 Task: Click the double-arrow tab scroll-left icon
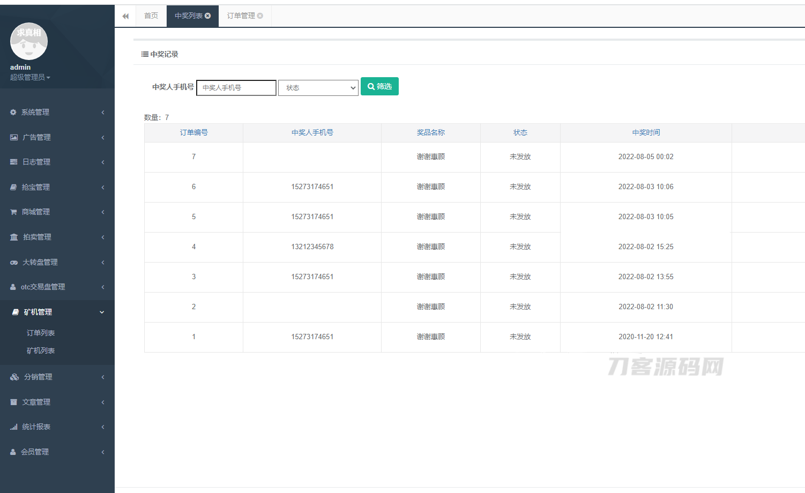click(x=125, y=16)
